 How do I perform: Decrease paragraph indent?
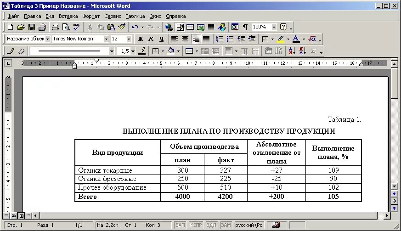(241, 39)
